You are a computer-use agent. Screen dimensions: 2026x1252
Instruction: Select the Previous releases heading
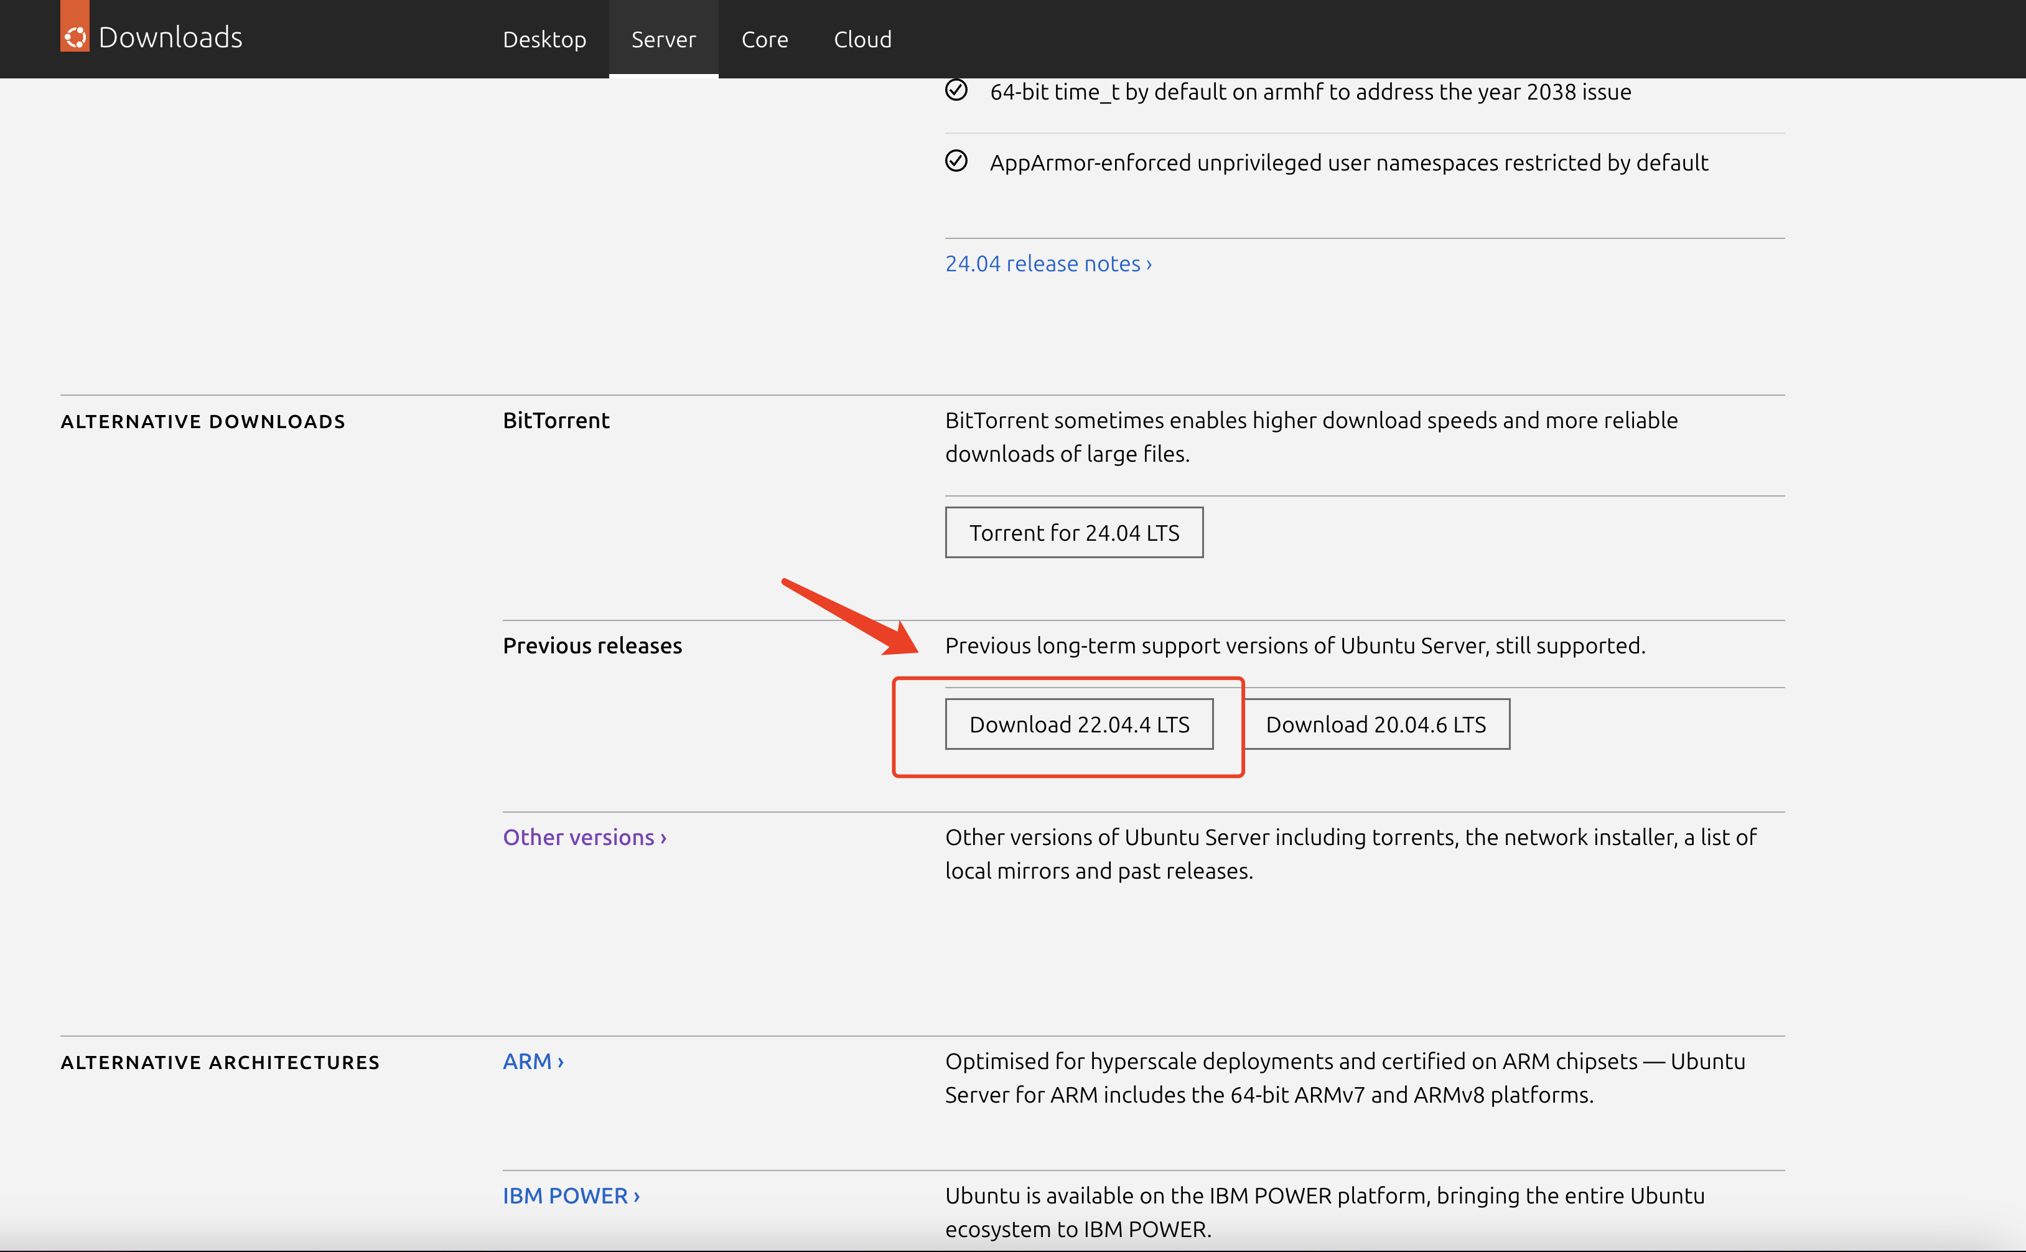point(592,646)
